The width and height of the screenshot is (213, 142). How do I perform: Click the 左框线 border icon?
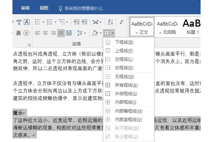tap(108, 59)
